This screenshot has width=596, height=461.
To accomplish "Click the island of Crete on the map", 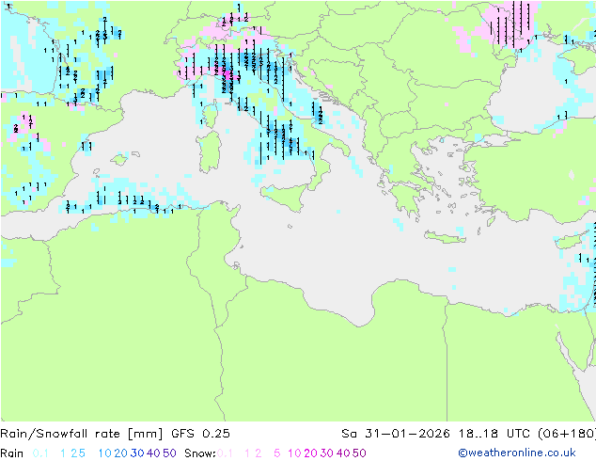I will tap(445, 237).
